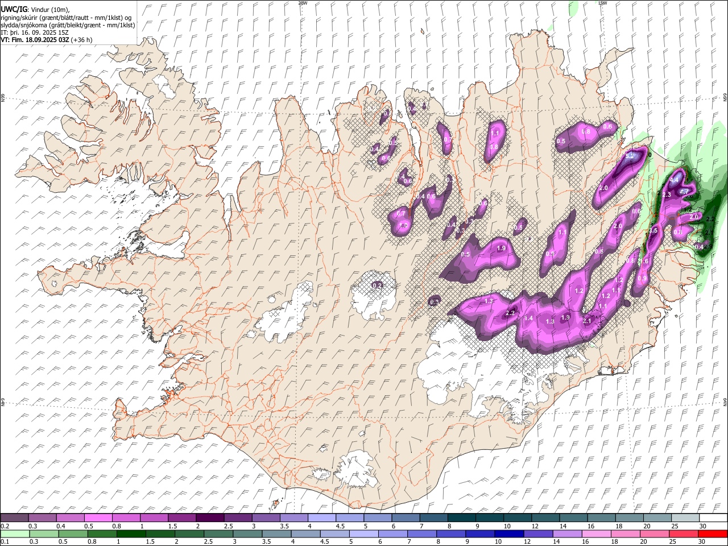
Task: Click the 'slydda/snjókoma' legend description line
Action: (68, 25)
